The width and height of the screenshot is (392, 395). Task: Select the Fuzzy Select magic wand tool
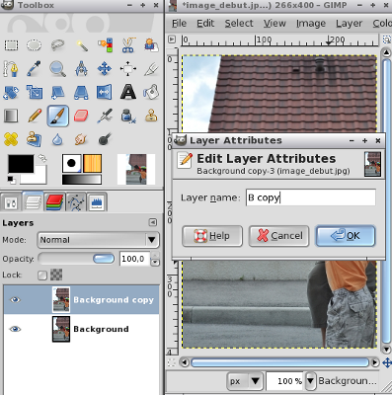point(81,45)
